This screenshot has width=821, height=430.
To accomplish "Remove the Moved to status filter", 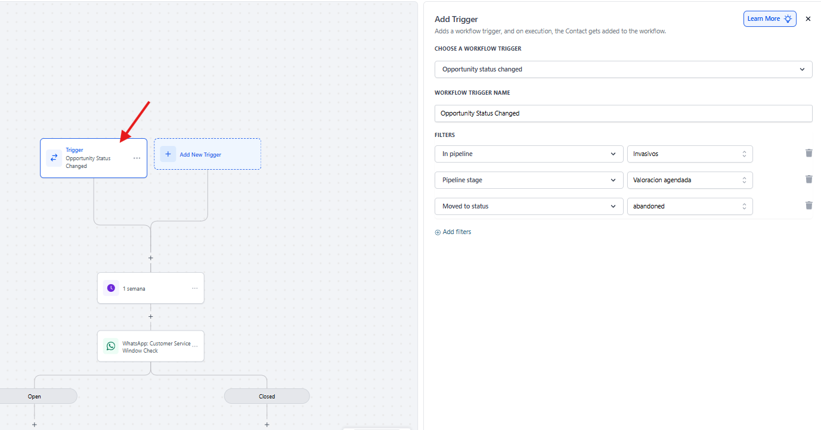I will [x=808, y=205].
